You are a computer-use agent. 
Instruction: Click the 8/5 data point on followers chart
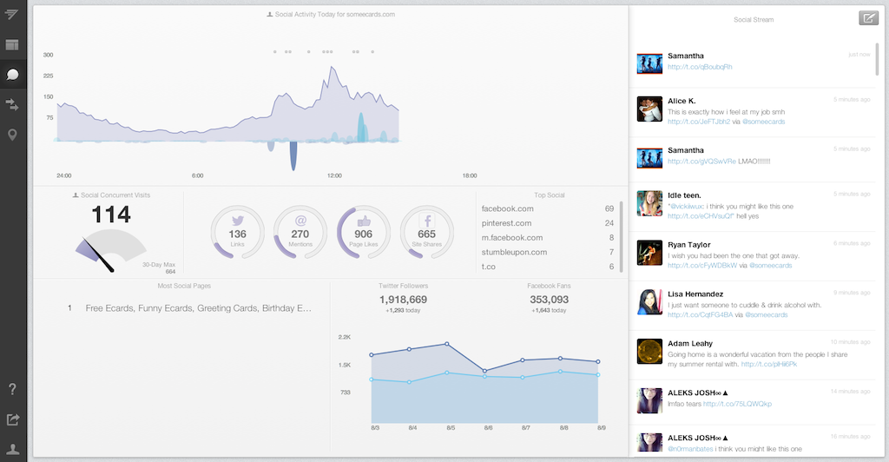click(447, 344)
